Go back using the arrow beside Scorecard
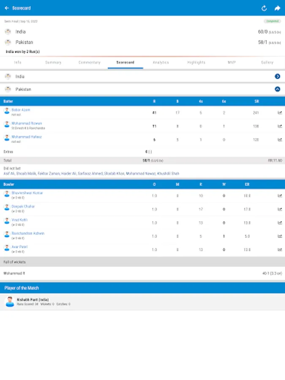 pos(7,8)
